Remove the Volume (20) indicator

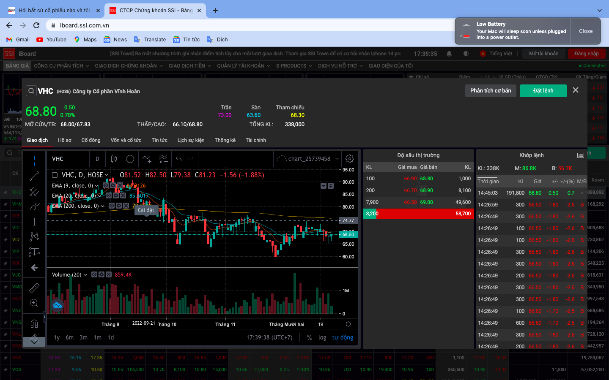click(x=109, y=274)
